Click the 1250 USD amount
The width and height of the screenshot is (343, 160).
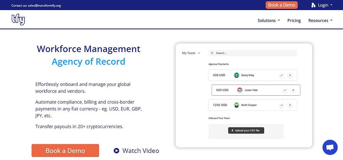(220, 105)
